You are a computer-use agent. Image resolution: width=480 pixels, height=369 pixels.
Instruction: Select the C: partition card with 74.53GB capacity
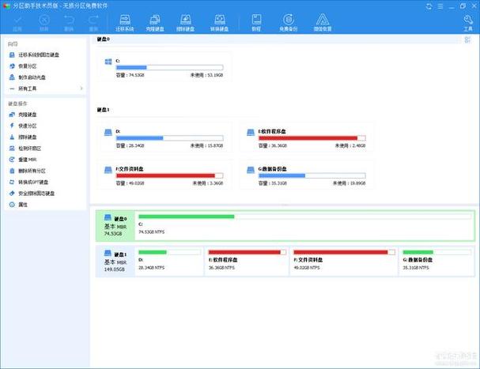(x=164, y=67)
